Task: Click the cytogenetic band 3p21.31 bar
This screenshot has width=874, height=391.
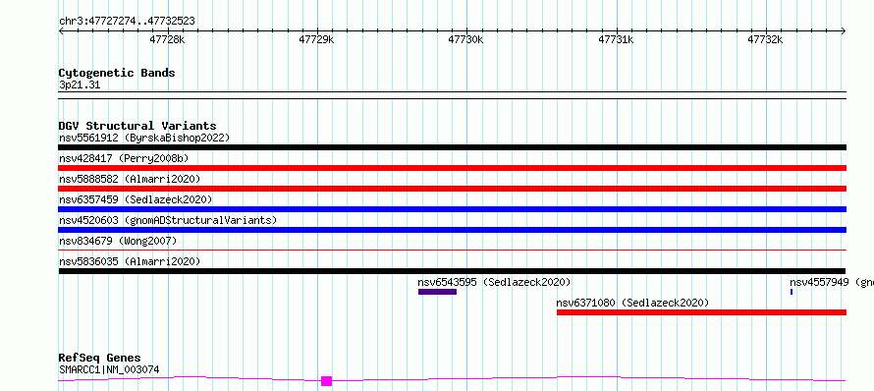Action: point(452,95)
